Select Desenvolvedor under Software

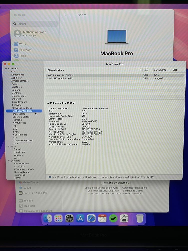[x=22, y=172]
